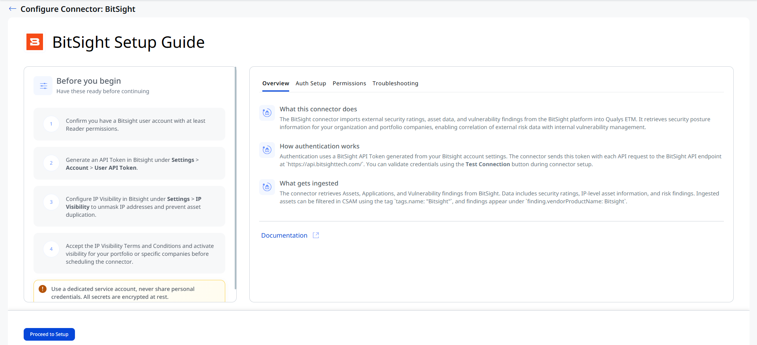Click step 2 number badge

pyautogui.click(x=51, y=163)
